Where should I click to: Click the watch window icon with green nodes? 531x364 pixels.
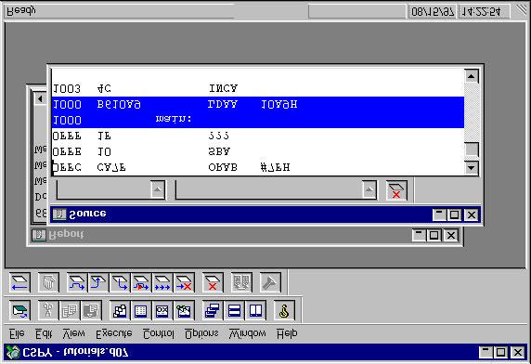184,310
